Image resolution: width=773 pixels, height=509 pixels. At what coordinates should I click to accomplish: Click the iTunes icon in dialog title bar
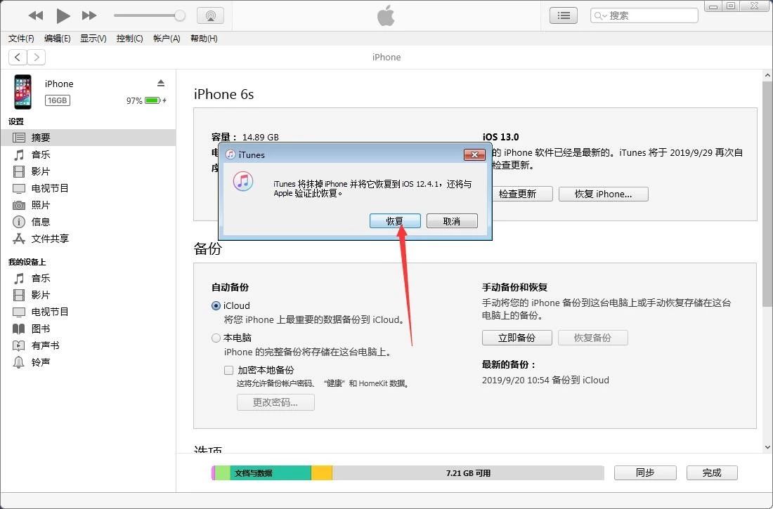230,154
